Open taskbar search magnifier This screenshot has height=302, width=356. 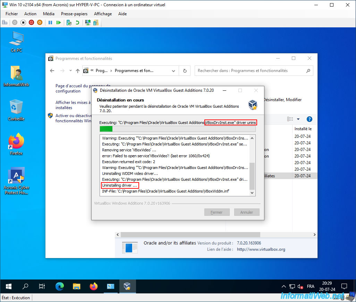(25, 286)
